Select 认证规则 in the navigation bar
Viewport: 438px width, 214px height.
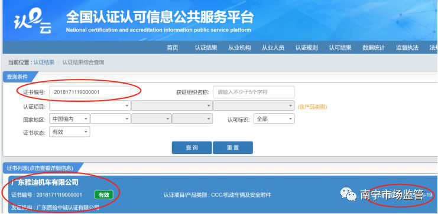pos(306,48)
